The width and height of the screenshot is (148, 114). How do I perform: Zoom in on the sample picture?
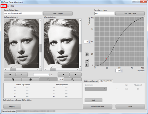[73, 79]
